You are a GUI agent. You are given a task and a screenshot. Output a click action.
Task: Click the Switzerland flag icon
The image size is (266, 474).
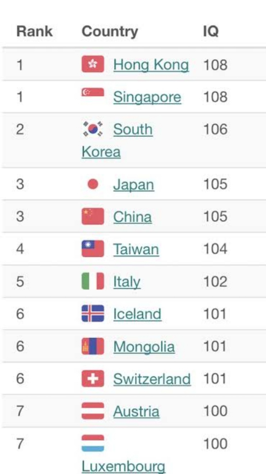point(93,378)
